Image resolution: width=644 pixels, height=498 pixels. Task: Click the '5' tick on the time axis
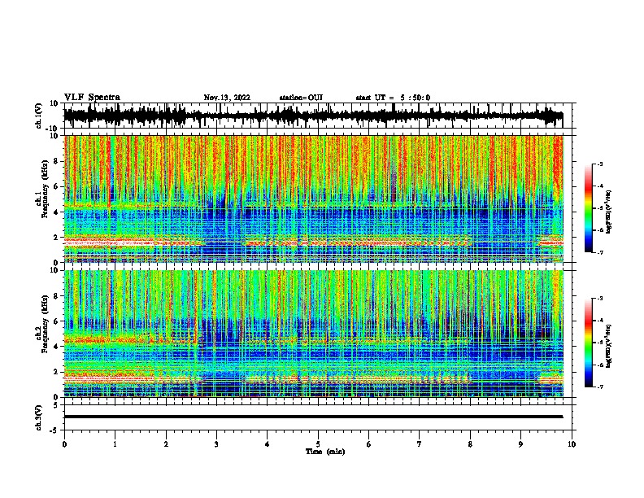click(x=318, y=444)
